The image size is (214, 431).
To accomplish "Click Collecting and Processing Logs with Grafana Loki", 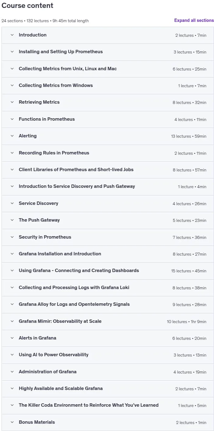I will [x=74, y=288].
